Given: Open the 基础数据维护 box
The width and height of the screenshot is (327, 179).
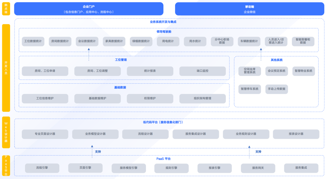Looking at the screenshot, I should [97, 98].
